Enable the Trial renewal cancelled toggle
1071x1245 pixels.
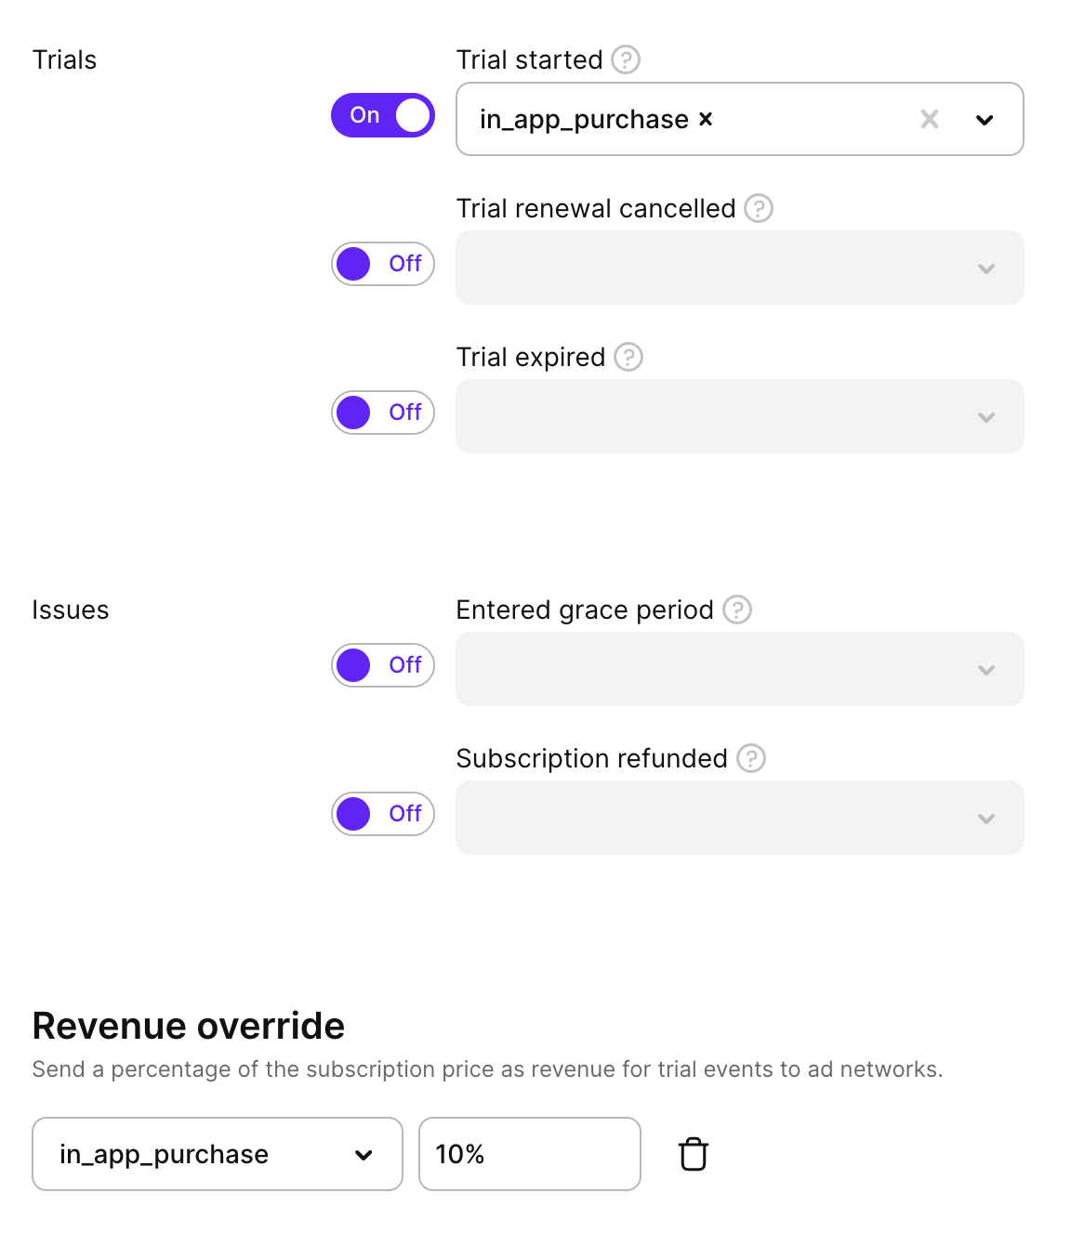pos(382,264)
